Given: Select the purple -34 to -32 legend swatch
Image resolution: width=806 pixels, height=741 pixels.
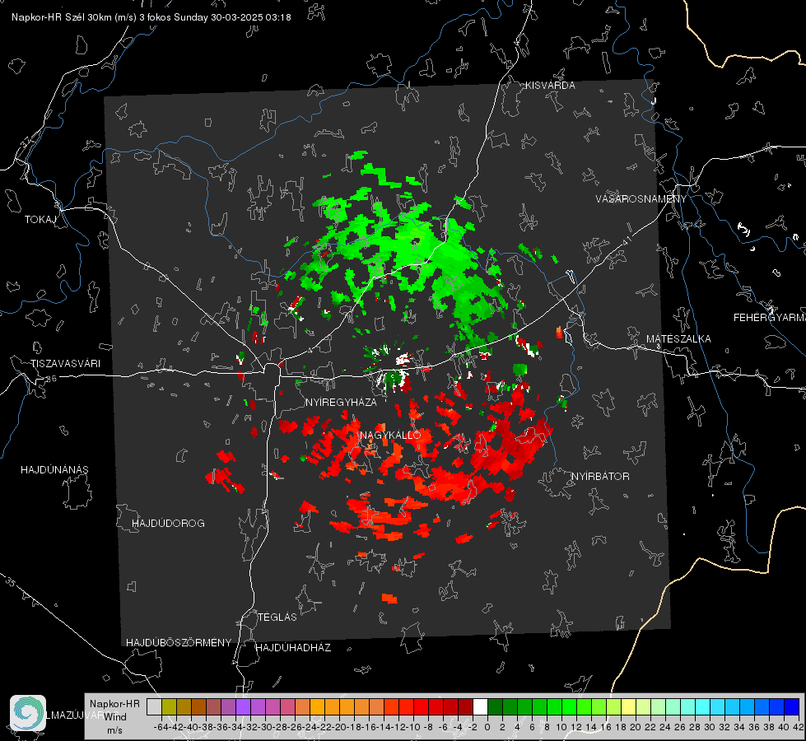Looking at the screenshot, I should [243, 706].
